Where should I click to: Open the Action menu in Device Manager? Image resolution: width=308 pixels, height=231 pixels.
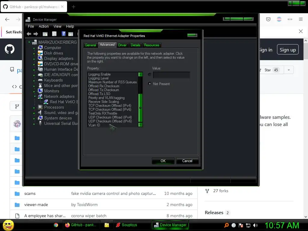(44, 26)
